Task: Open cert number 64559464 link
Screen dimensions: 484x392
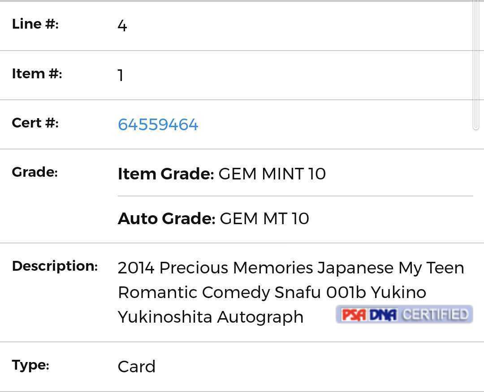Action: point(158,124)
